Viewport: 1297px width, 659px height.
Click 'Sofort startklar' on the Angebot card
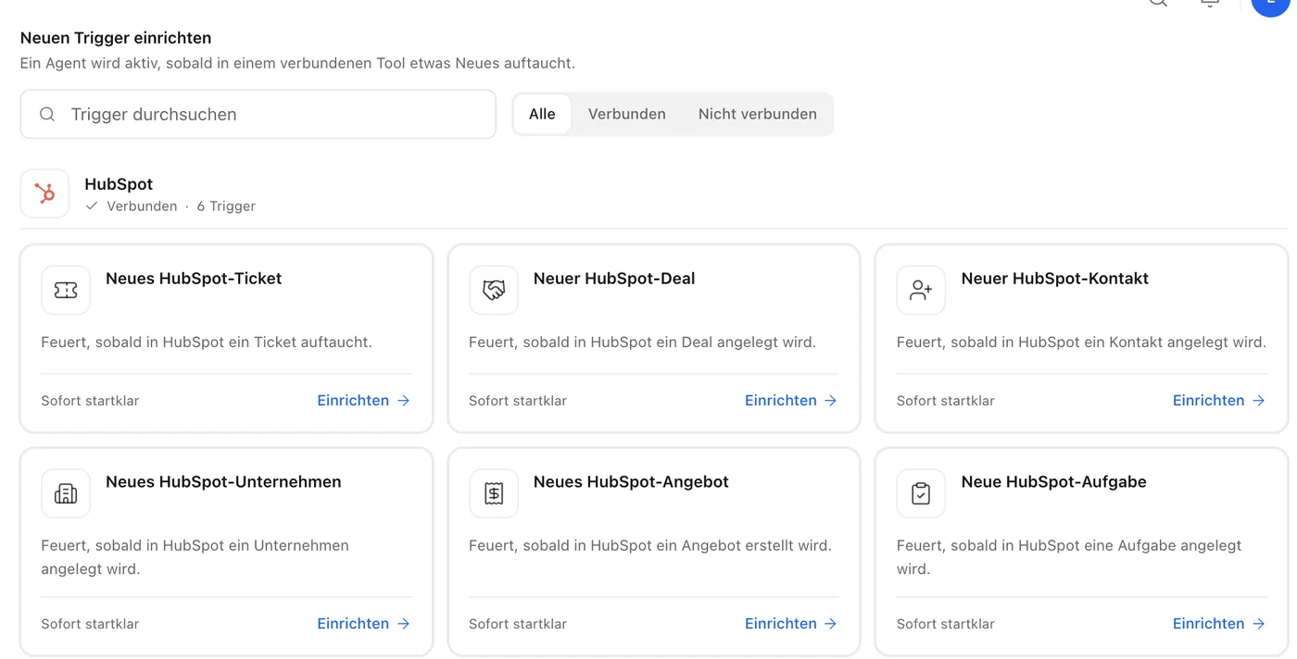(x=518, y=624)
